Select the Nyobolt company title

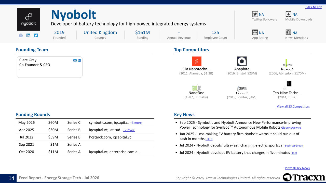(74, 15)
